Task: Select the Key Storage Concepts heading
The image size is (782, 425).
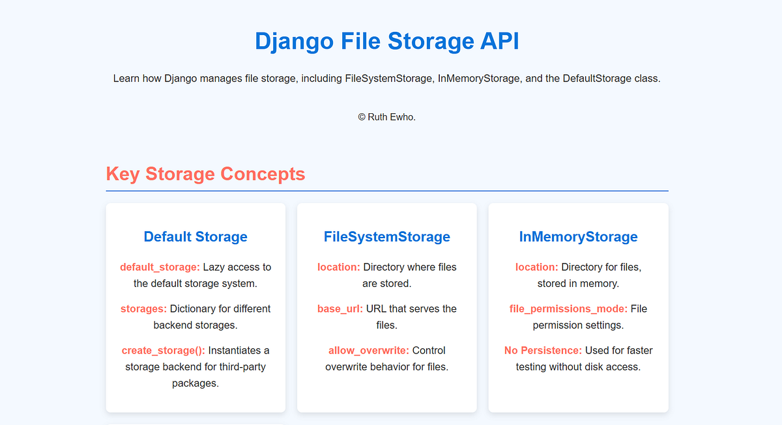Action: point(205,174)
